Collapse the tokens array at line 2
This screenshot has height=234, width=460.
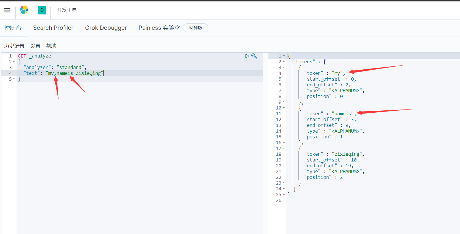tap(284, 62)
